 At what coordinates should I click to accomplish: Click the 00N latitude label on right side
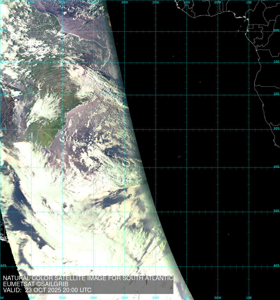[276, 30]
